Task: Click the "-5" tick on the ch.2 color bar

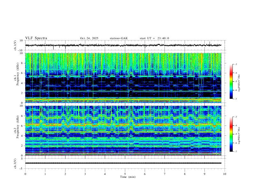Action: (x=235, y=134)
